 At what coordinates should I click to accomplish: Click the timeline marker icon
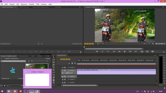pyautogui.click(x=75, y=63)
